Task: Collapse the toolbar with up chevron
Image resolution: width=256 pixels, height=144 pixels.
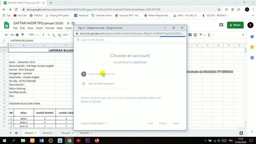Action: tap(243, 35)
